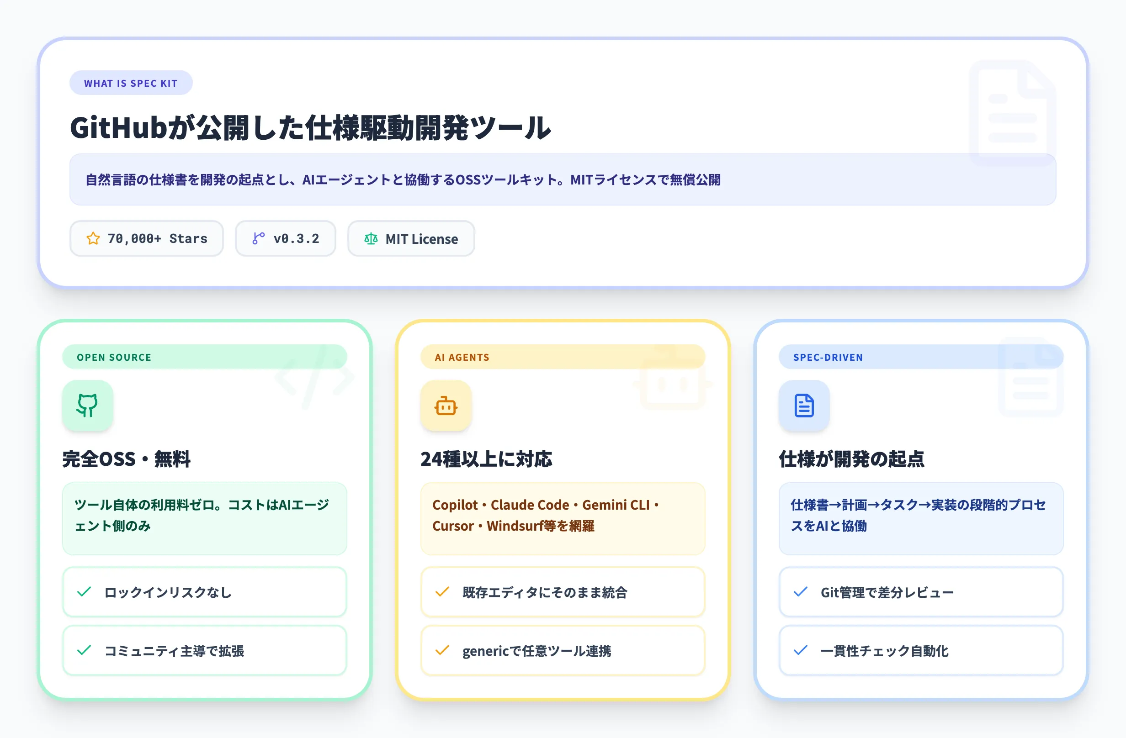Open the MIT License link
The height and width of the screenshot is (738, 1126).
pyautogui.click(x=411, y=238)
